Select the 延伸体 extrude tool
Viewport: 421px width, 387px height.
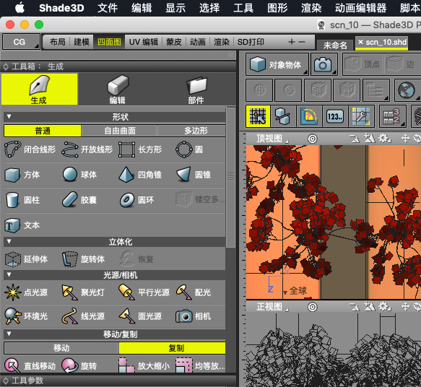[x=26, y=259]
